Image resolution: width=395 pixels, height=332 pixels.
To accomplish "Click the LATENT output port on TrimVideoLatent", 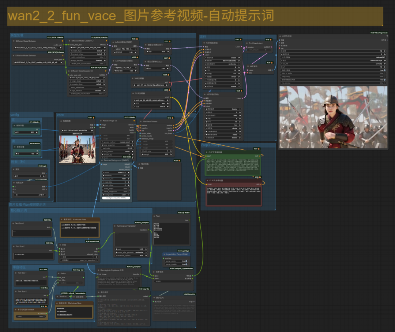I will (x=272, y=47).
